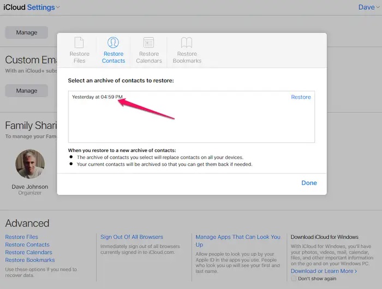The image size is (382, 289).
Task: Click Download or Learn More link
Action: 324,271
